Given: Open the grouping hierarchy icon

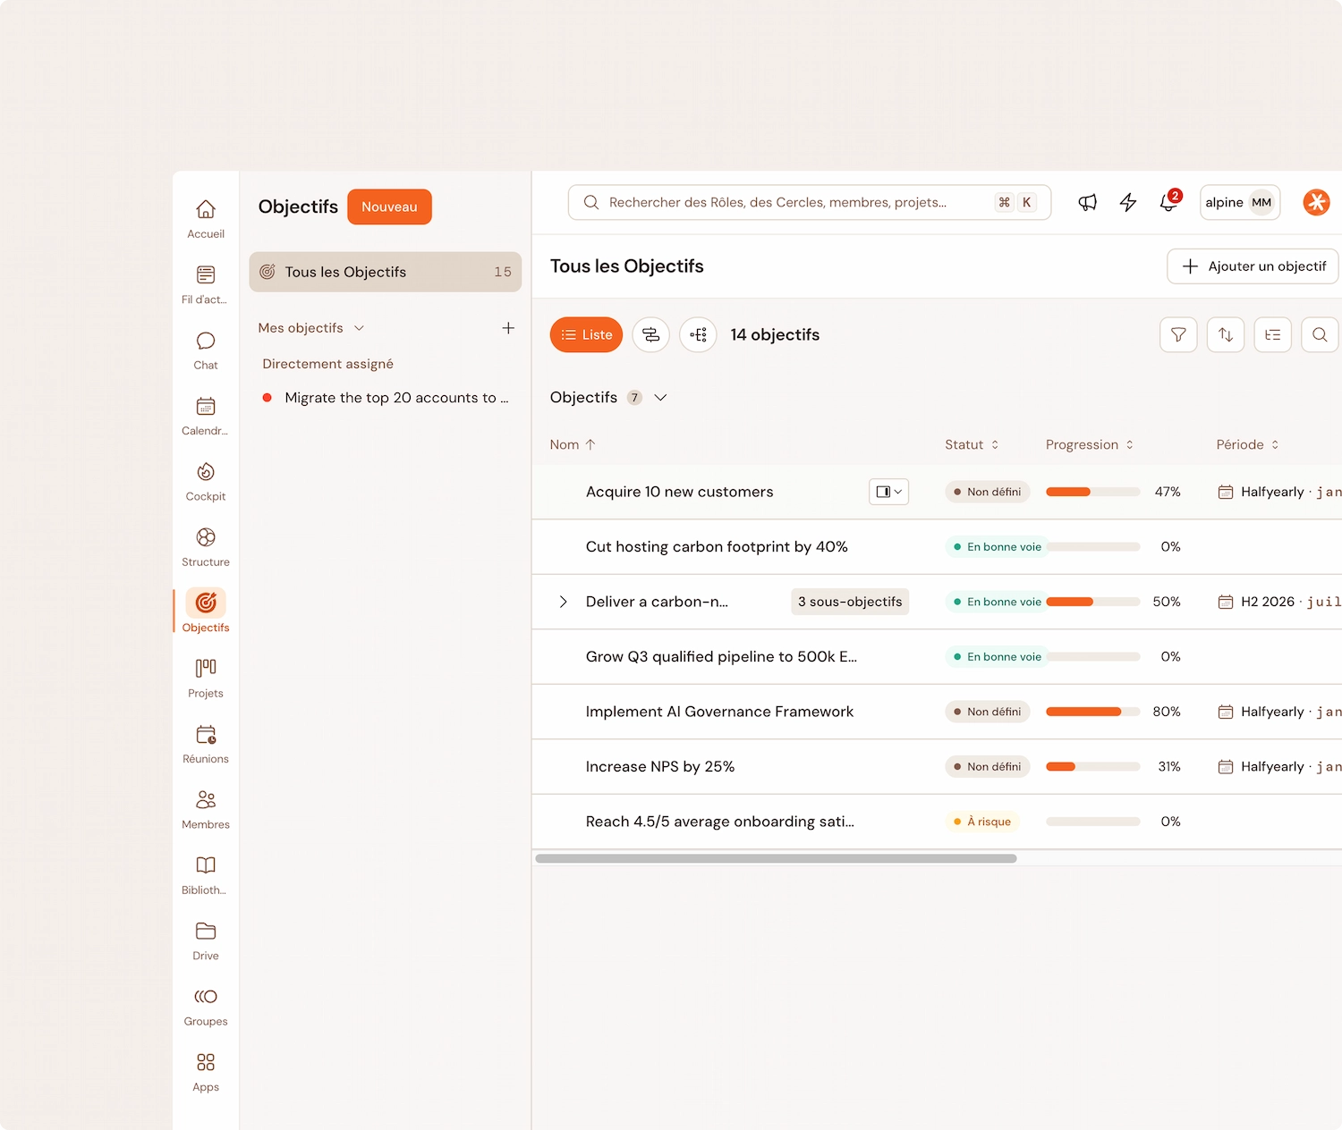Looking at the screenshot, I should [x=1272, y=334].
